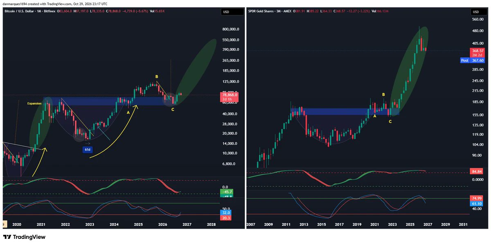Click the yellow A label on the Bitcoin chart

tap(128, 112)
